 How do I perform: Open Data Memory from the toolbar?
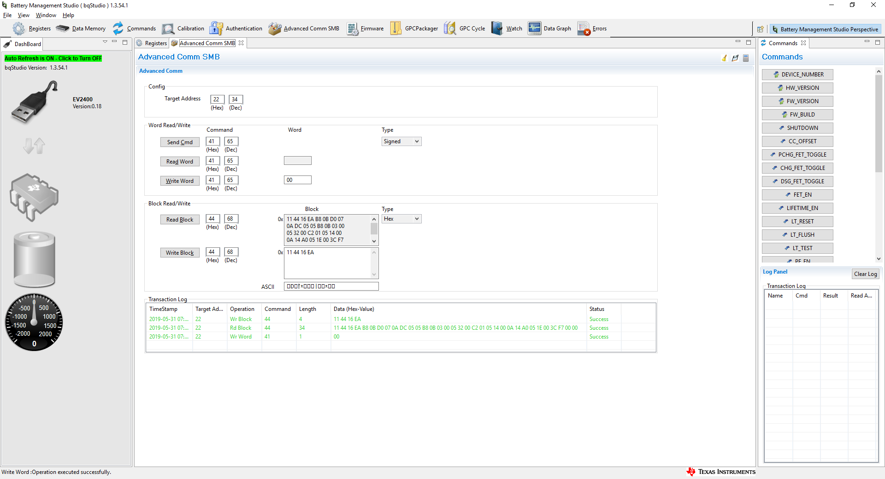tap(81, 29)
